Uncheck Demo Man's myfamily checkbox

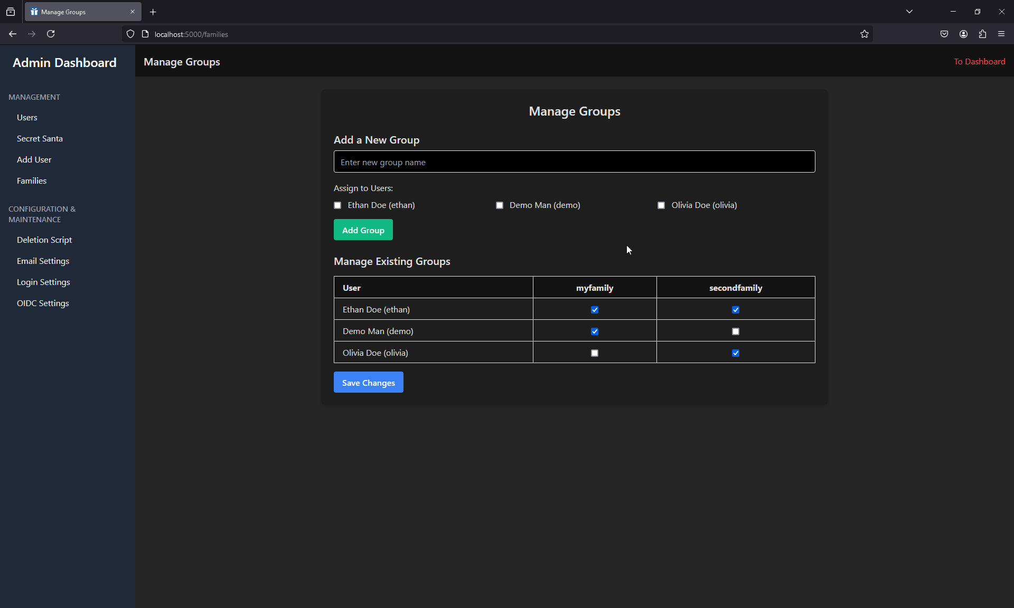(x=595, y=331)
